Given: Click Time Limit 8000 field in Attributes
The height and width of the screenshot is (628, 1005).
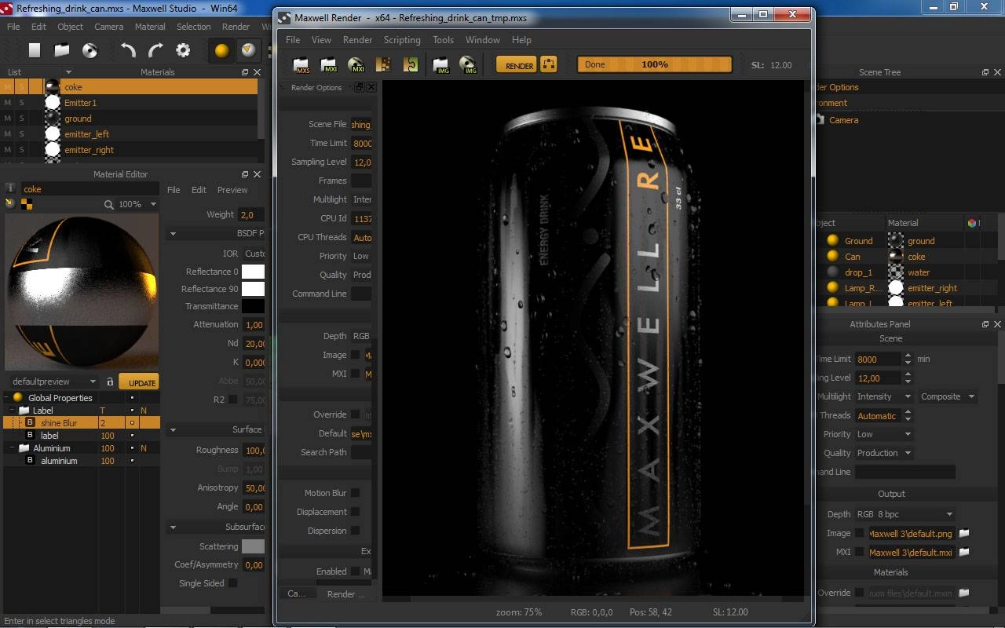Looking at the screenshot, I should click(x=878, y=359).
